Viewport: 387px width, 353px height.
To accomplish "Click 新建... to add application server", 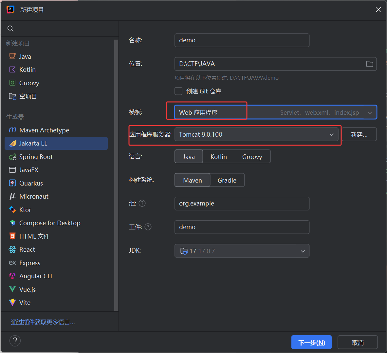I will (359, 134).
